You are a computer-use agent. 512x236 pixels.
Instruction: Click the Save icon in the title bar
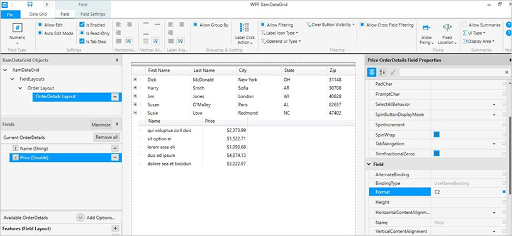click(x=30, y=4)
